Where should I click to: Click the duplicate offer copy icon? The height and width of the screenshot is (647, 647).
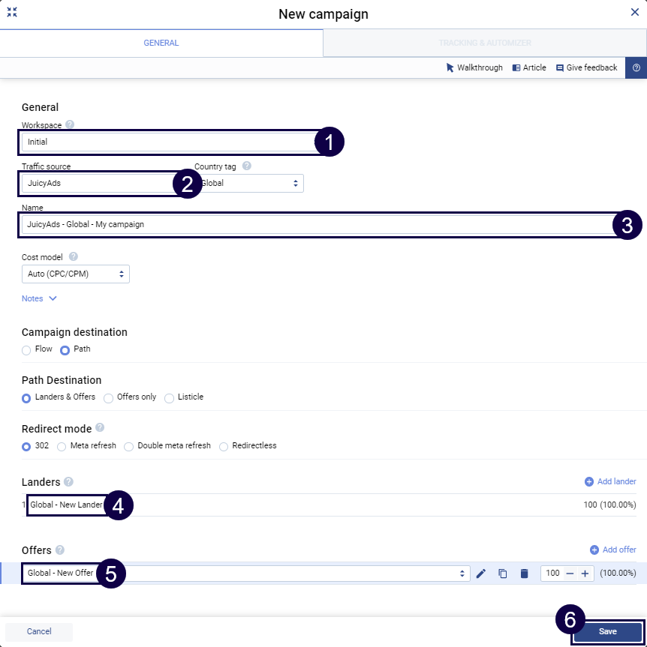tap(503, 574)
